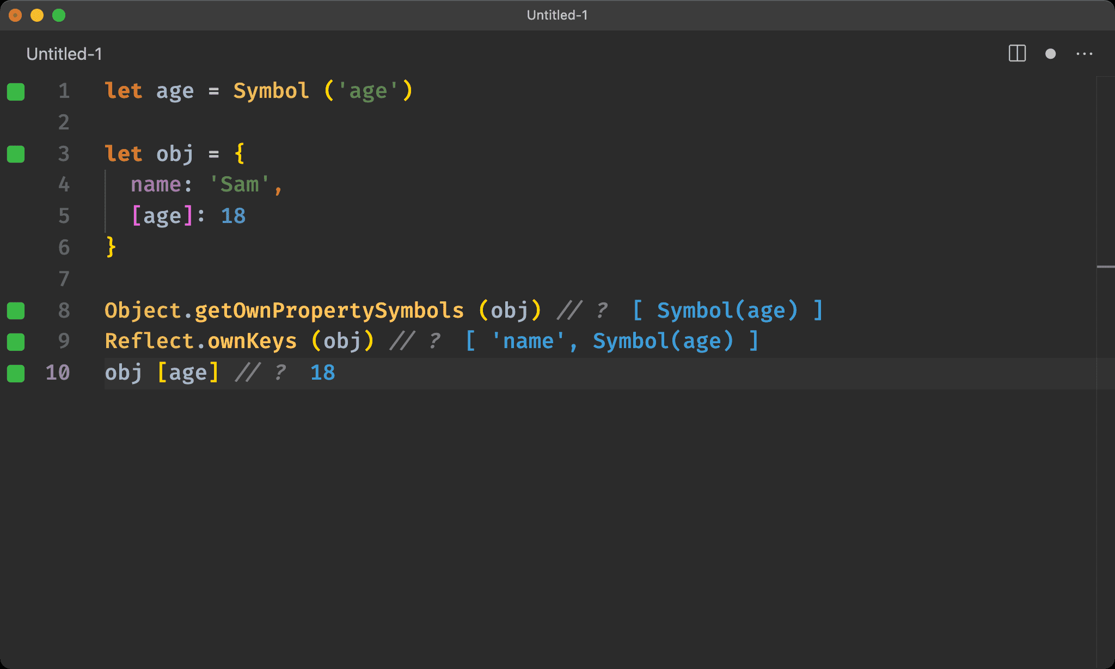Image resolution: width=1115 pixels, height=669 pixels.
Task: Click the green coverage marker on line 3
Action: point(16,154)
